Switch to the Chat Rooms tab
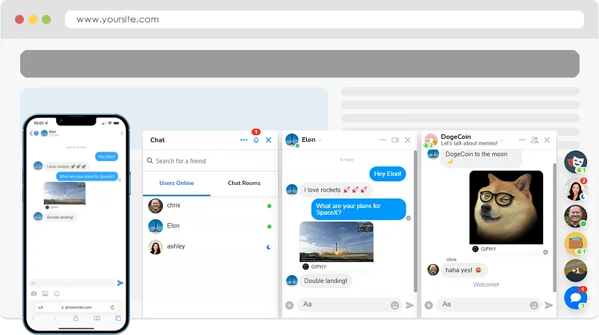Image resolution: width=599 pixels, height=335 pixels. (244, 183)
